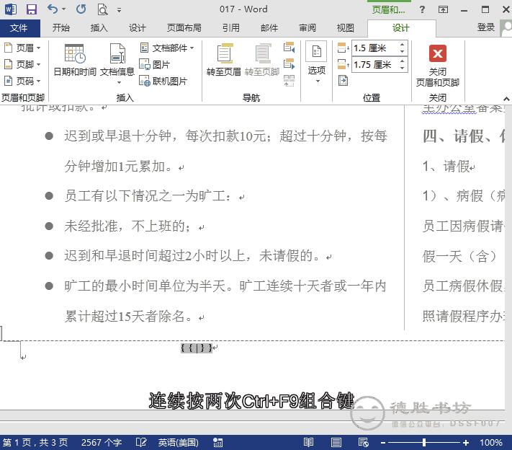Zoom out with minus button

(x=383, y=443)
